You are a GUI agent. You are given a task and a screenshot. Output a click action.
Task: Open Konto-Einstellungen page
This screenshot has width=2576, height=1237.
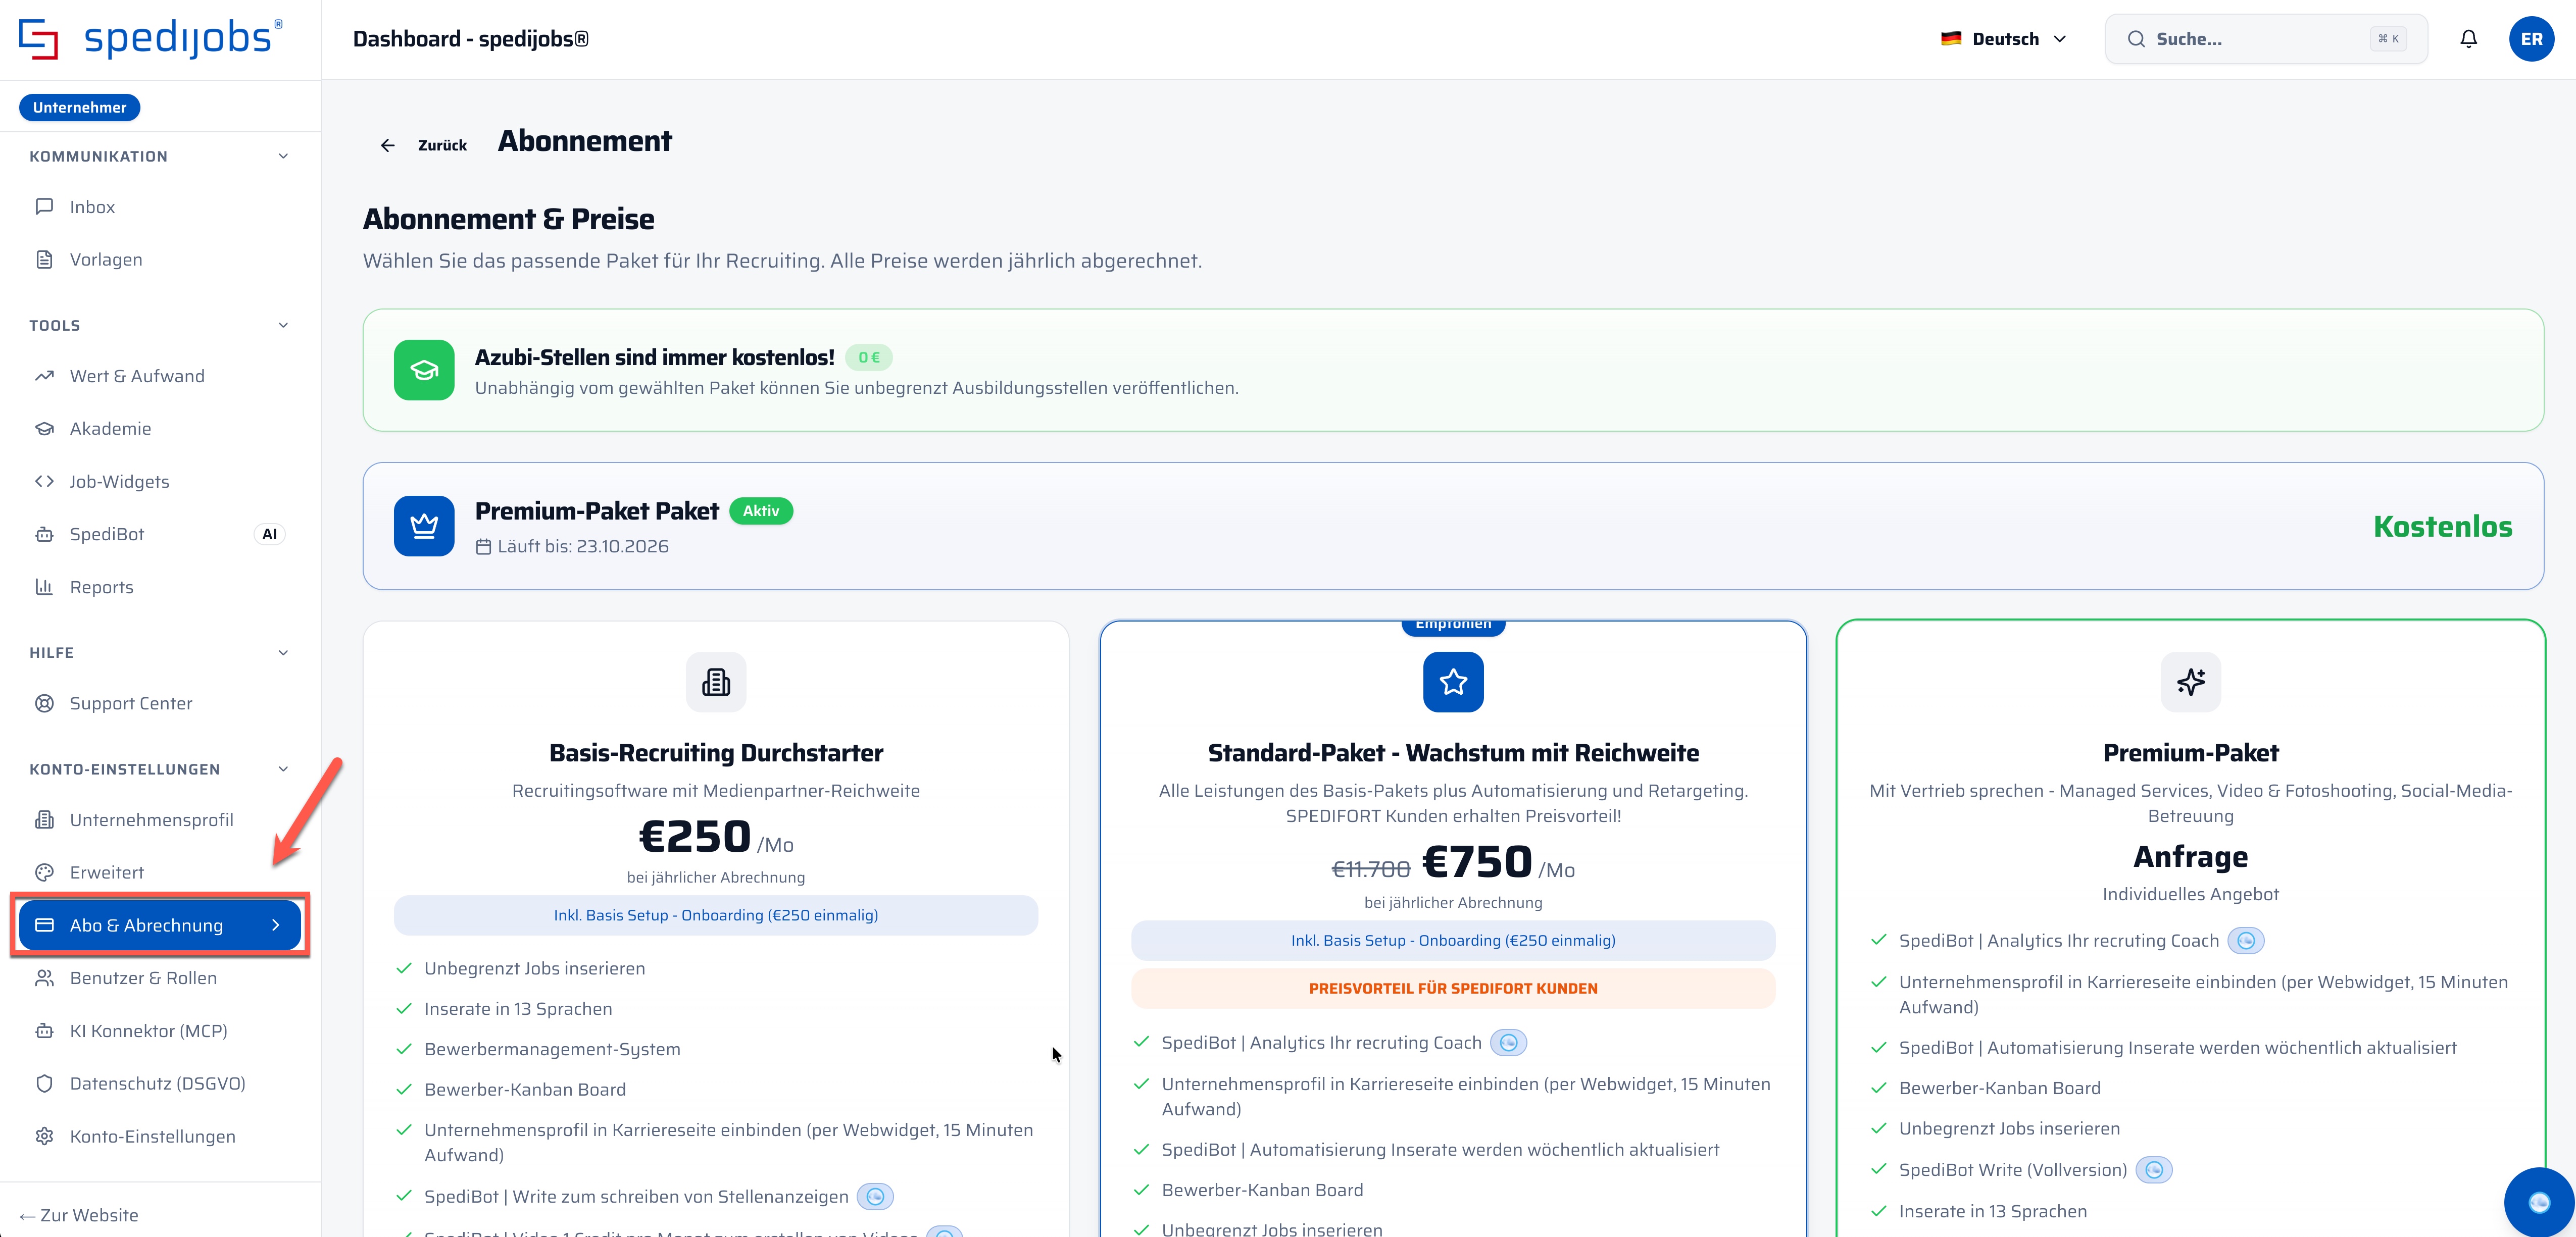tap(160, 1137)
